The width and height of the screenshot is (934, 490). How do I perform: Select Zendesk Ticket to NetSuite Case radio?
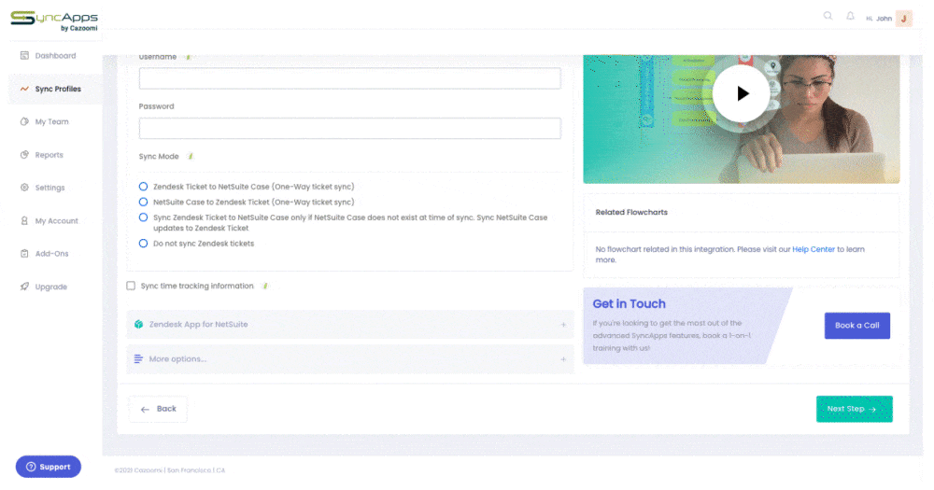click(x=143, y=187)
